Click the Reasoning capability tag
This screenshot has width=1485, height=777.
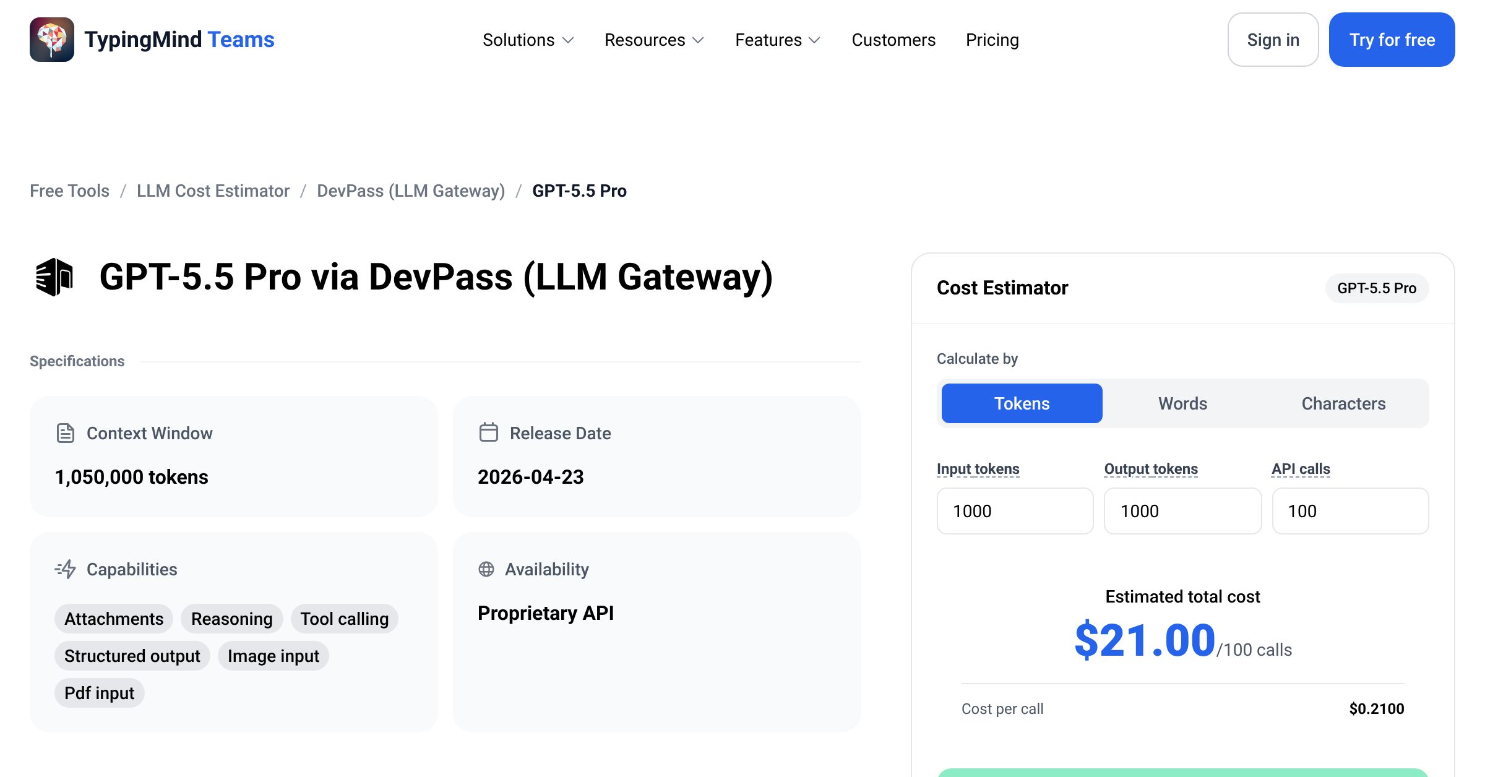(232, 619)
